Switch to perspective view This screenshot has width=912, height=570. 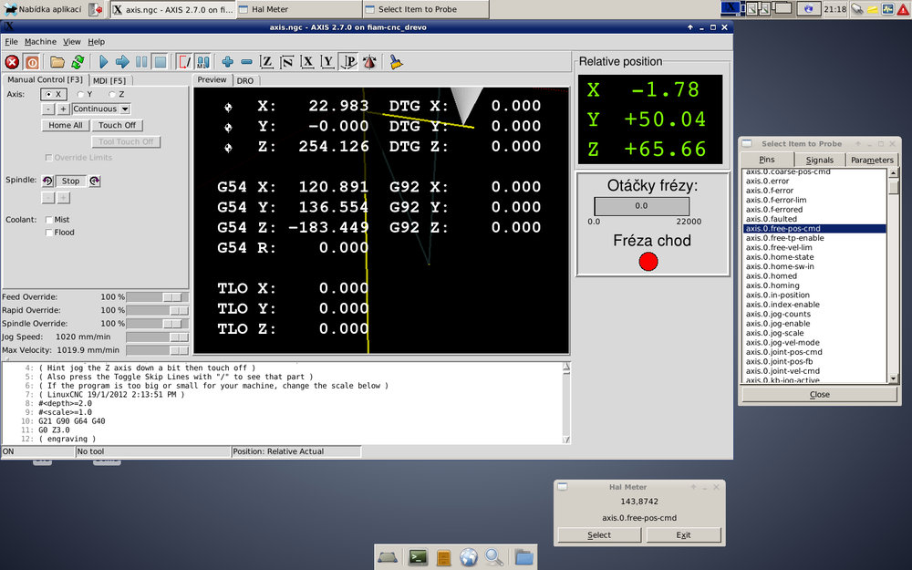click(348, 62)
